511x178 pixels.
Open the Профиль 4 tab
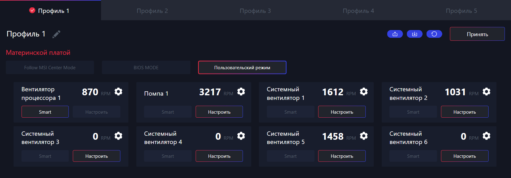[358, 11]
